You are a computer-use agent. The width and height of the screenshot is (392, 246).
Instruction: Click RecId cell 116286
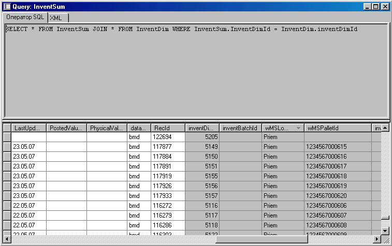point(168,225)
